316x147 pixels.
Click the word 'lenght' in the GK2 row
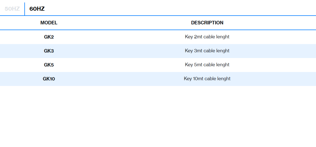(x=223, y=37)
